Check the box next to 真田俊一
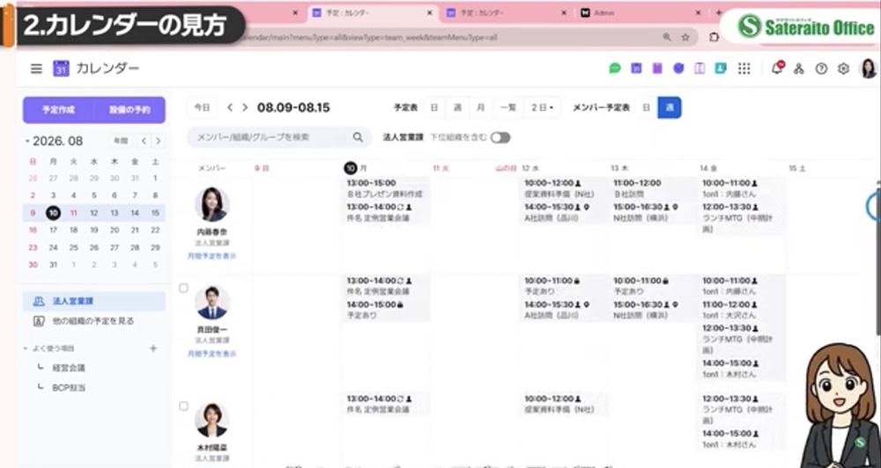881x468 pixels. pos(184,288)
